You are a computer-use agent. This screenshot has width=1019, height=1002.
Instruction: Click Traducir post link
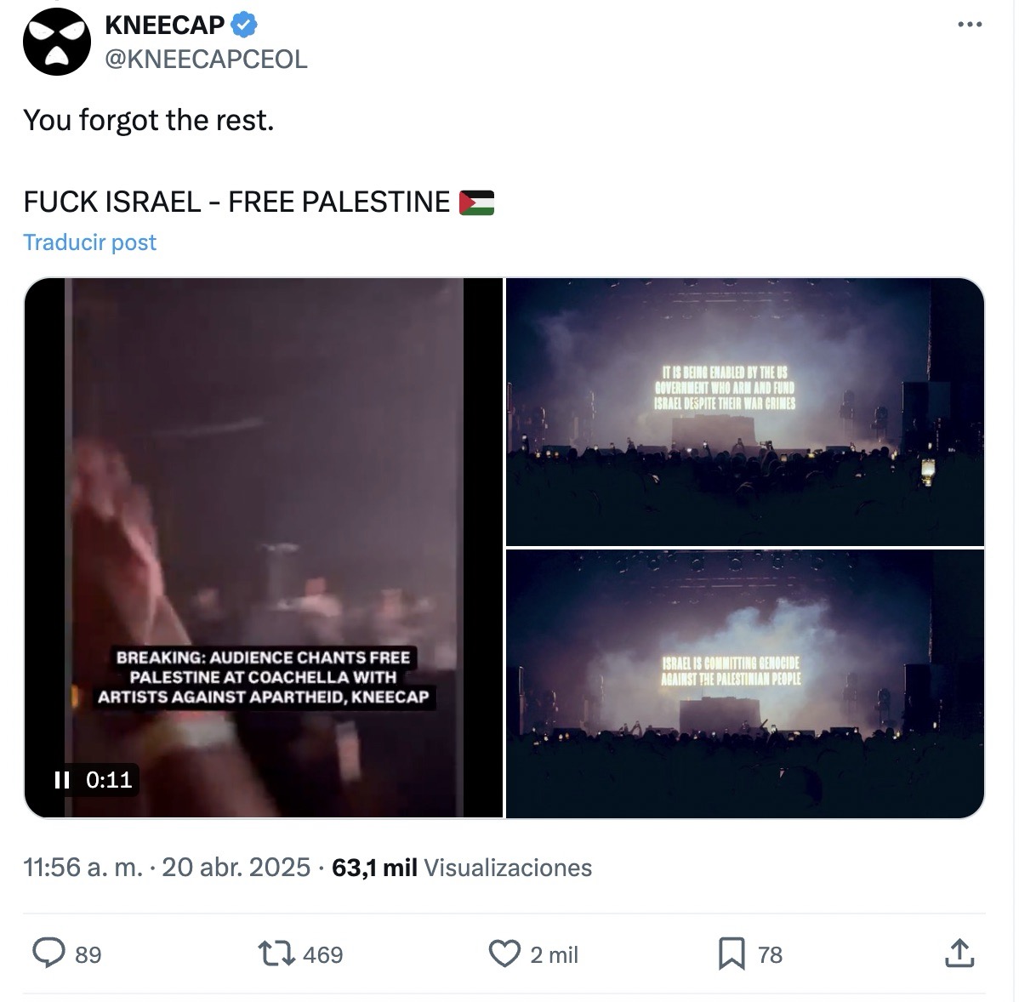point(89,242)
